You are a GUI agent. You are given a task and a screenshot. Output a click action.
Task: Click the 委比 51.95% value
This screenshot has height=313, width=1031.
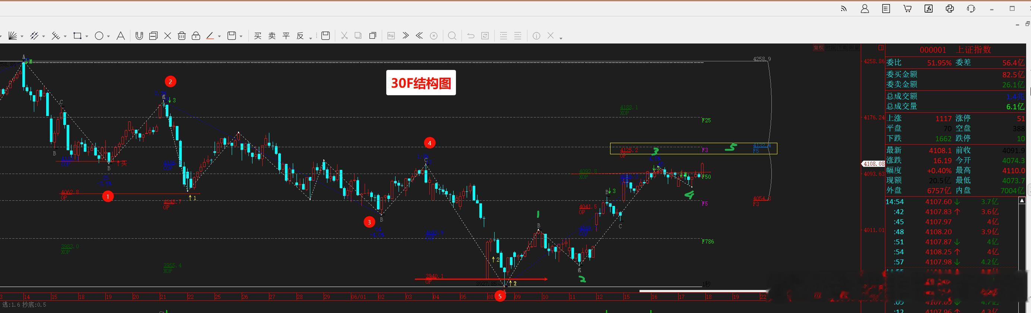coord(939,63)
